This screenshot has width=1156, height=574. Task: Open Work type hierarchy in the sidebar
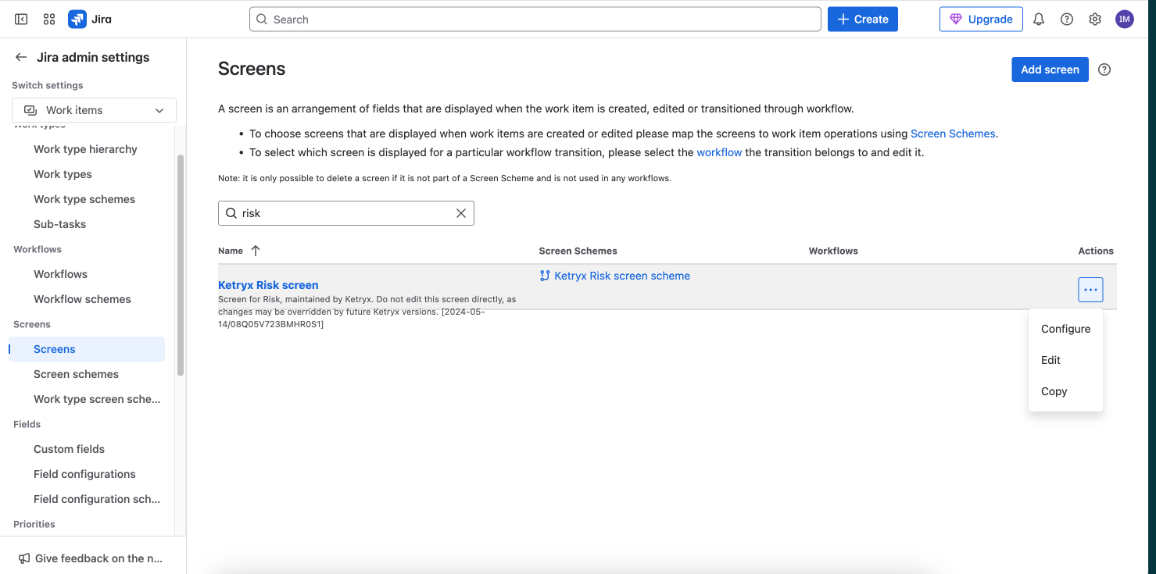(85, 149)
